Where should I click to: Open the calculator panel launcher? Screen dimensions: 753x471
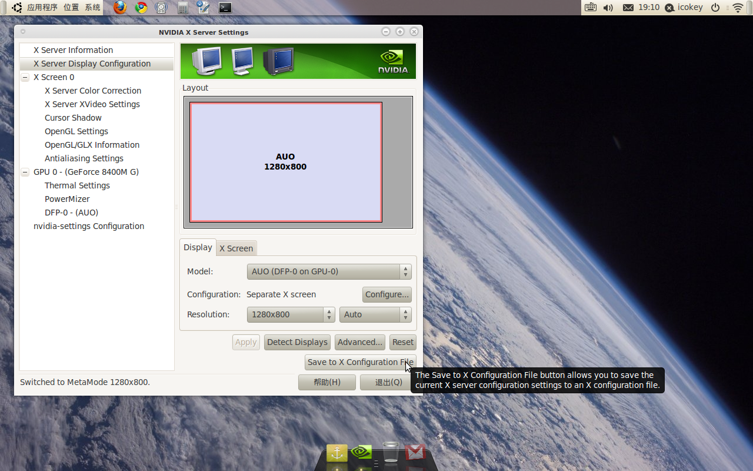pyautogui.click(x=182, y=8)
